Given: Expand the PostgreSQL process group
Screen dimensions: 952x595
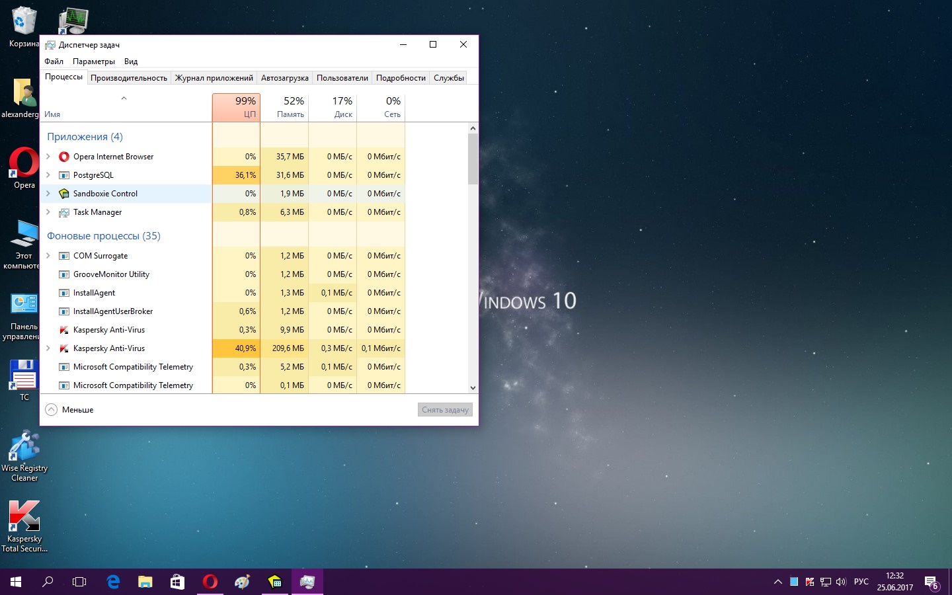Looking at the screenshot, I should (x=48, y=175).
